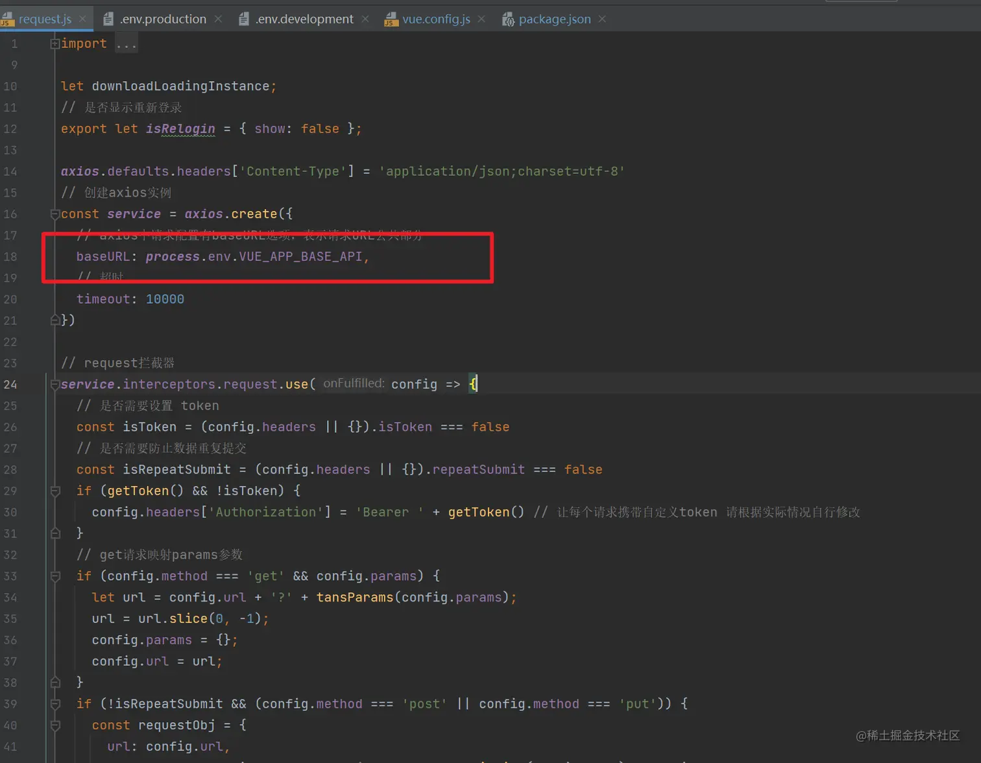The width and height of the screenshot is (981, 763).
Task: Open the .env.development tab
Action: (x=304, y=19)
